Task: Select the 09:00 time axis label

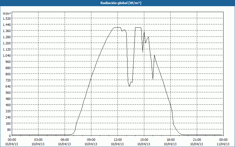Action: (x=91, y=140)
